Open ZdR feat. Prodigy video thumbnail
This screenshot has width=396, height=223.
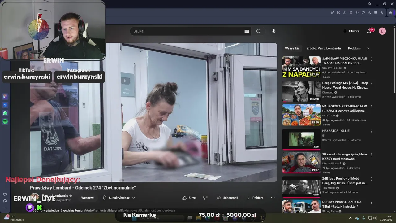[x=301, y=187]
